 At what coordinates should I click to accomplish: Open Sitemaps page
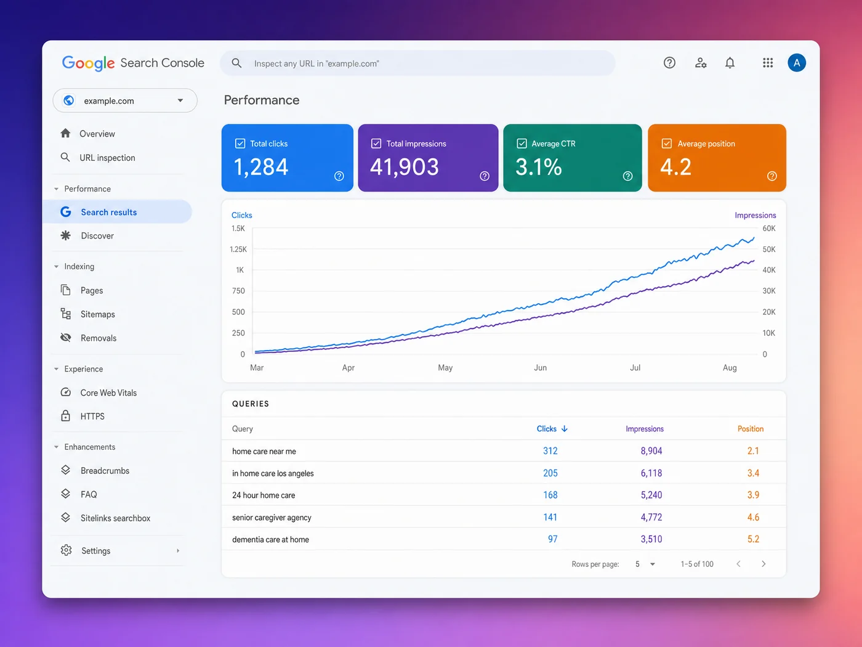pos(98,314)
